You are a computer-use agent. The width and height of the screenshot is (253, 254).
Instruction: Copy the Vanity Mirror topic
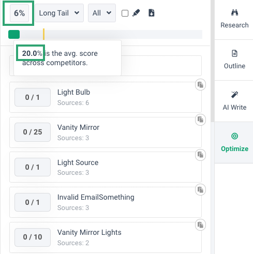[200, 119]
